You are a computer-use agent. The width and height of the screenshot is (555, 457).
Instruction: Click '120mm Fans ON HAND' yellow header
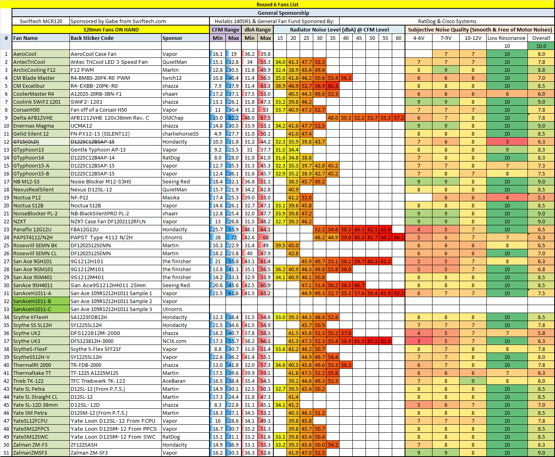tap(111, 30)
